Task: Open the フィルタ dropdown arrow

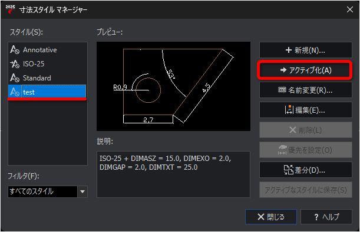Action: (82, 191)
